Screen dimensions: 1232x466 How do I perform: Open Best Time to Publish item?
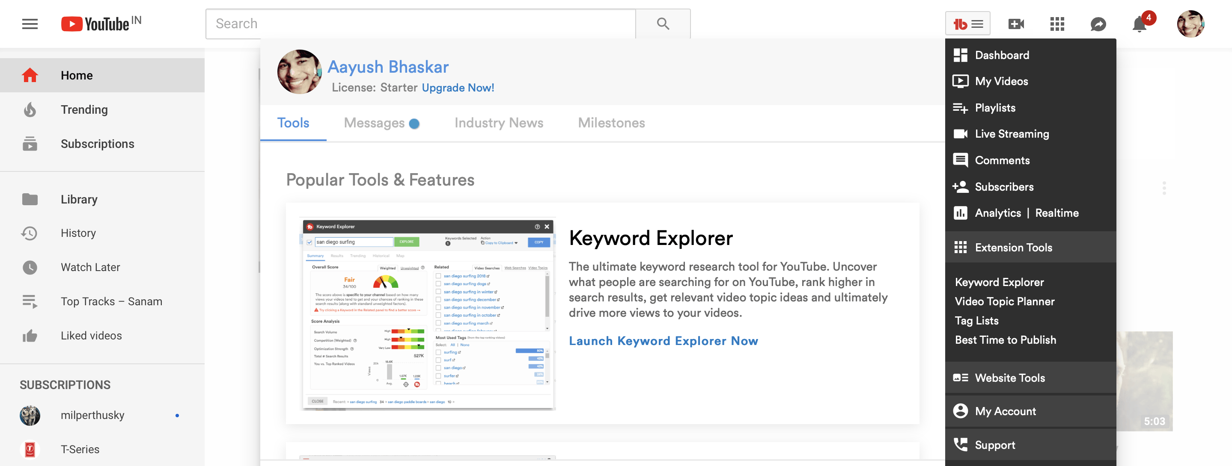point(1005,340)
